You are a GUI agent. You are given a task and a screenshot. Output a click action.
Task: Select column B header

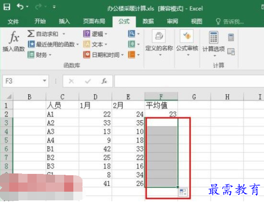tap(29, 97)
